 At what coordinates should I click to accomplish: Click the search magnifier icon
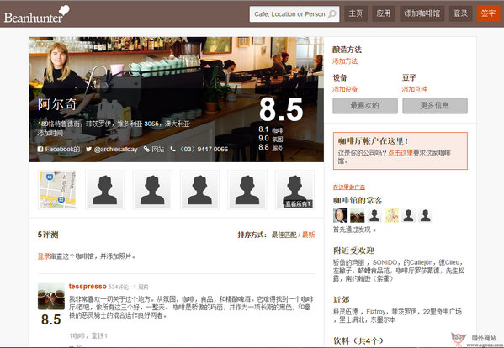332,14
